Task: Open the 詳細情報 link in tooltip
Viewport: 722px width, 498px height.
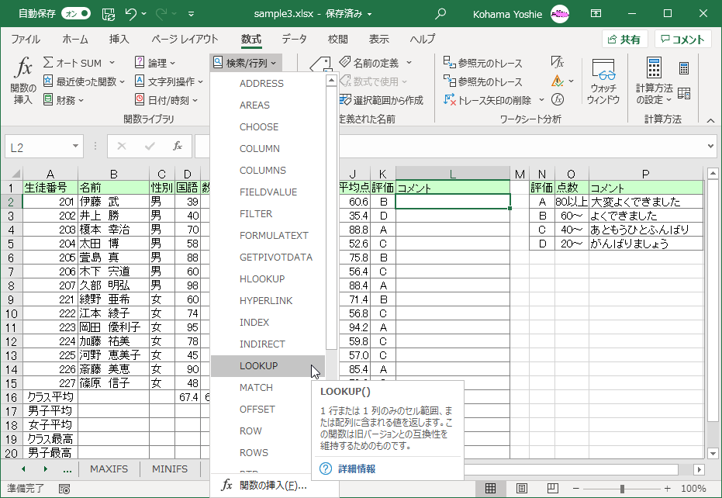Action: tap(357, 469)
